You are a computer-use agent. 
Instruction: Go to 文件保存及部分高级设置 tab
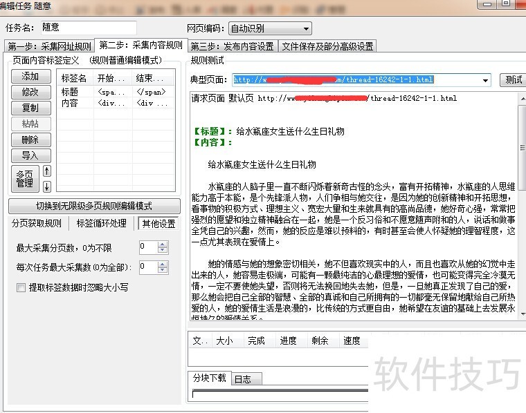tap(327, 46)
